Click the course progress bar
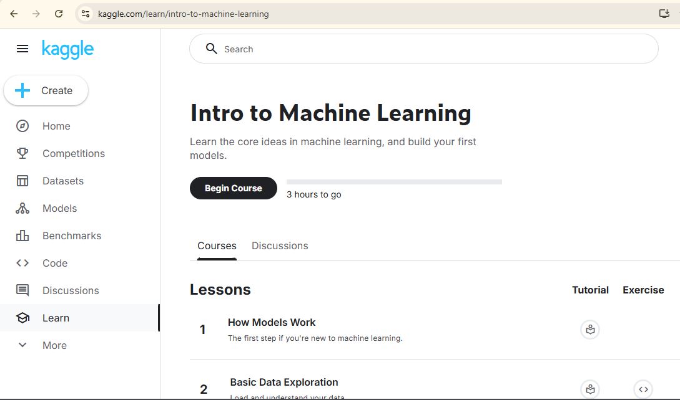680x400 pixels. 394,182
